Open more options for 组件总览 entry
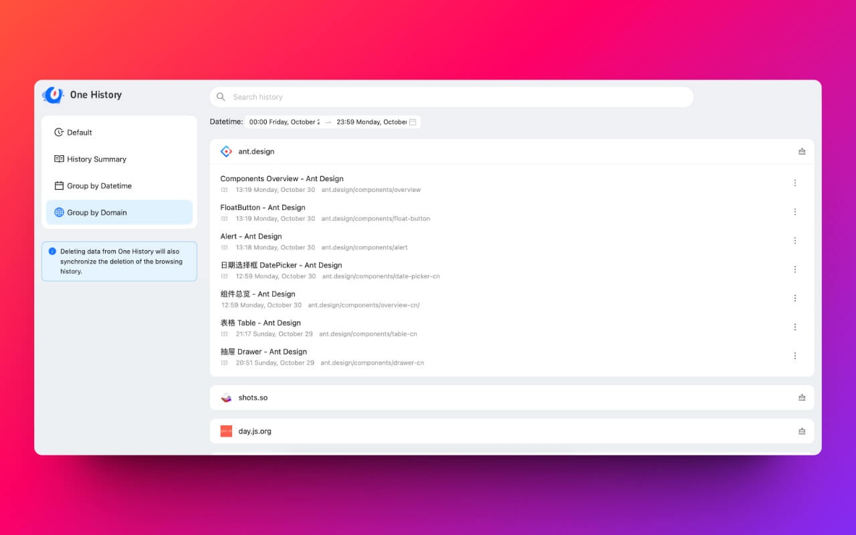The width and height of the screenshot is (856, 535). tap(795, 298)
